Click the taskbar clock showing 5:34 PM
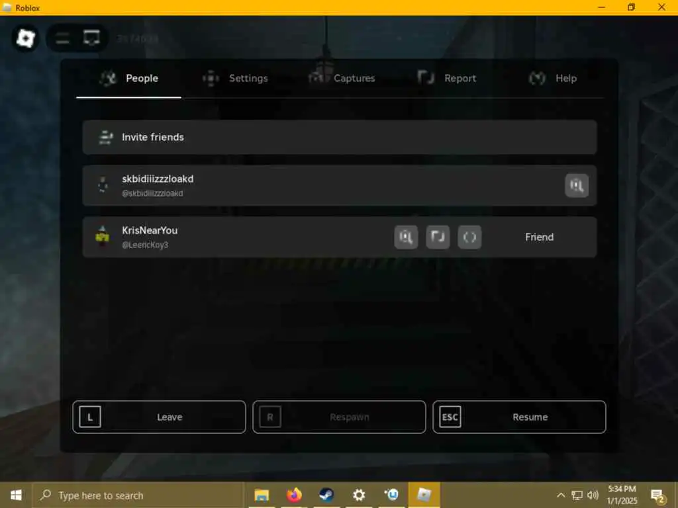This screenshot has width=678, height=508. coord(622,495)
